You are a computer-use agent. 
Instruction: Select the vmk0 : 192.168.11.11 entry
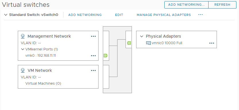pos(41,56)
